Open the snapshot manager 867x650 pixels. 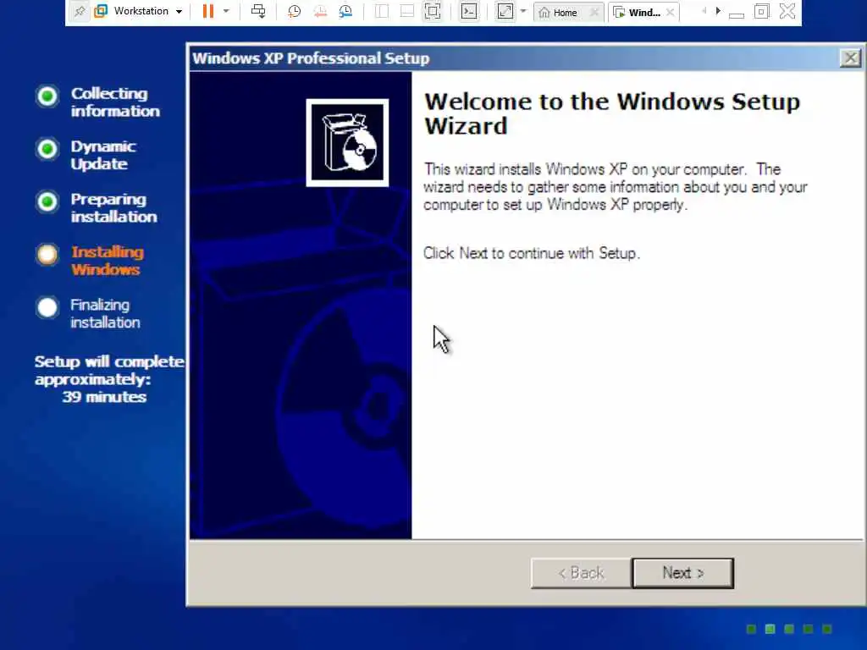click(x=345, y=11)
